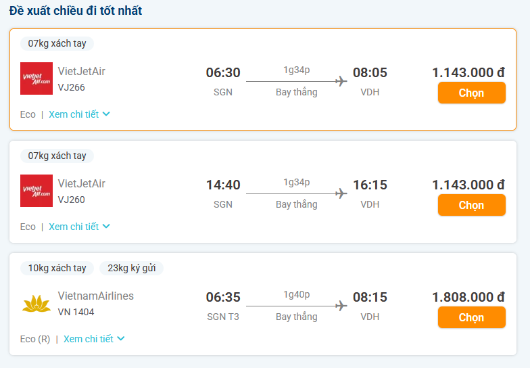The image size is (530, 368).
Task: Open 'Xem chi tiết' link for VJ266
Action: [74, 114]
